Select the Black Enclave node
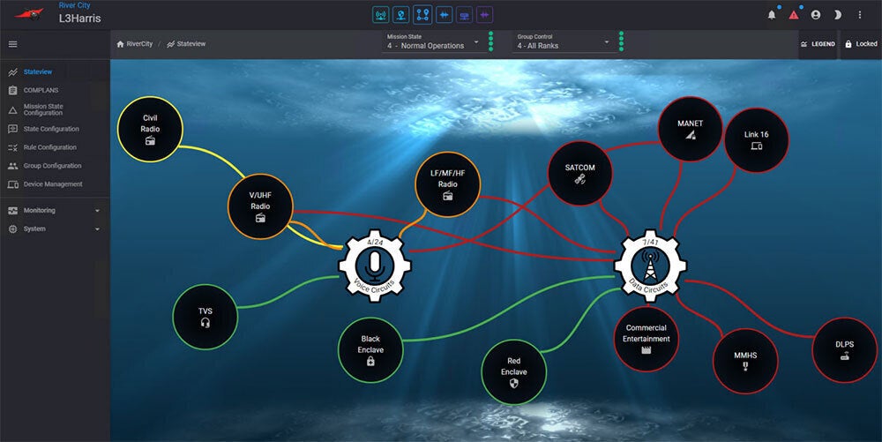This screenshot has width=882, height=442. coord(370,349)
